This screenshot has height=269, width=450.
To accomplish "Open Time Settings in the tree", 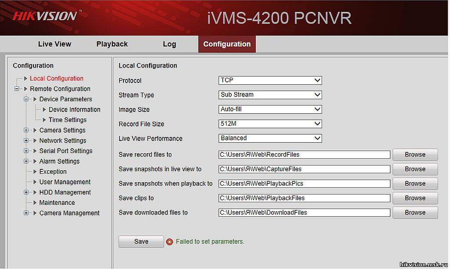I will click(x=67, y=120).
